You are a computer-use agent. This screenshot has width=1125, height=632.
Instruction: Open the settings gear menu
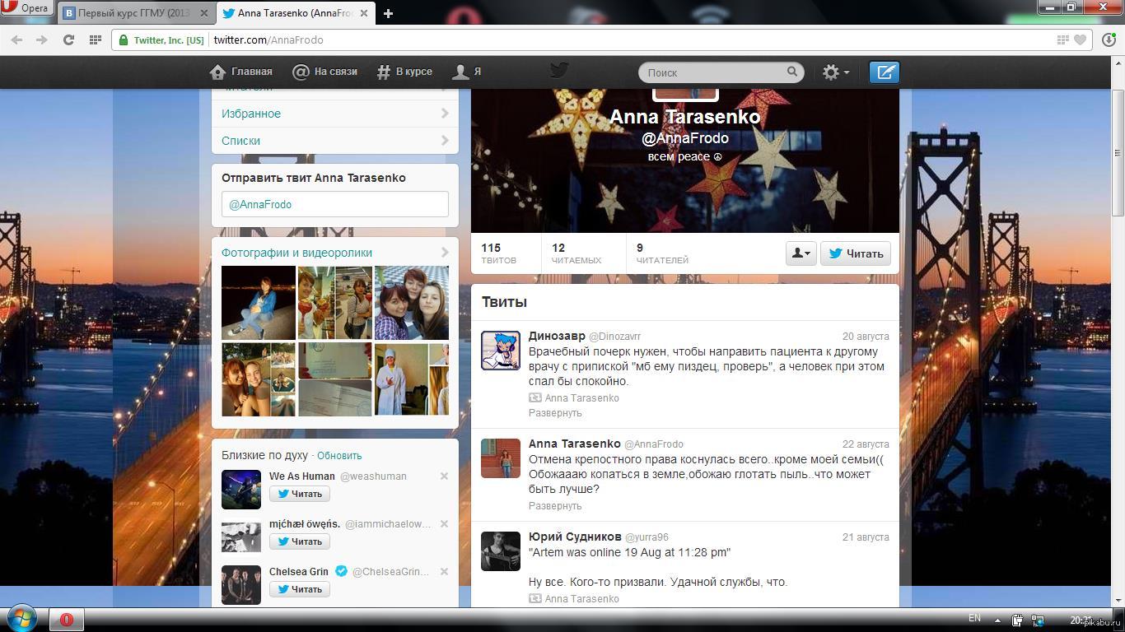(834, 72)
